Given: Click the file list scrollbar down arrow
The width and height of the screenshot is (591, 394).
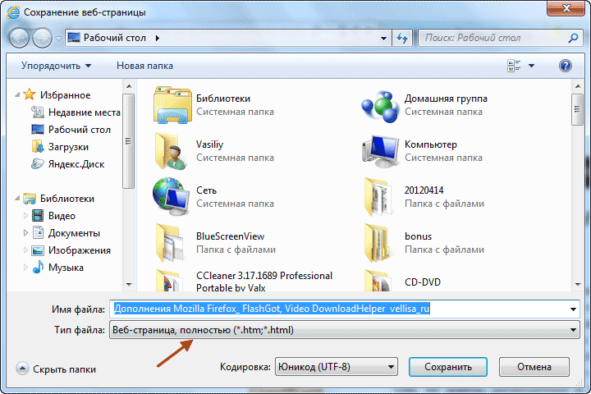Looking at the screenshot, I should (578, 285).
